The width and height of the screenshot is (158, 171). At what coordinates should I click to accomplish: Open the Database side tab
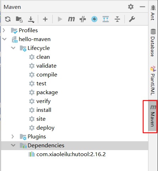[153, 42]
